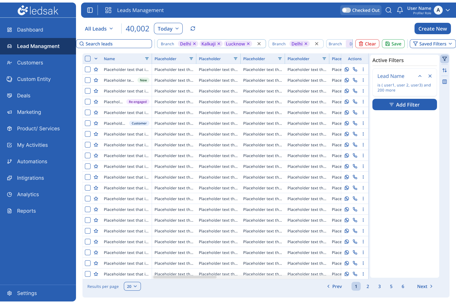Open the column settings panel icon

[x=445, y=82]
